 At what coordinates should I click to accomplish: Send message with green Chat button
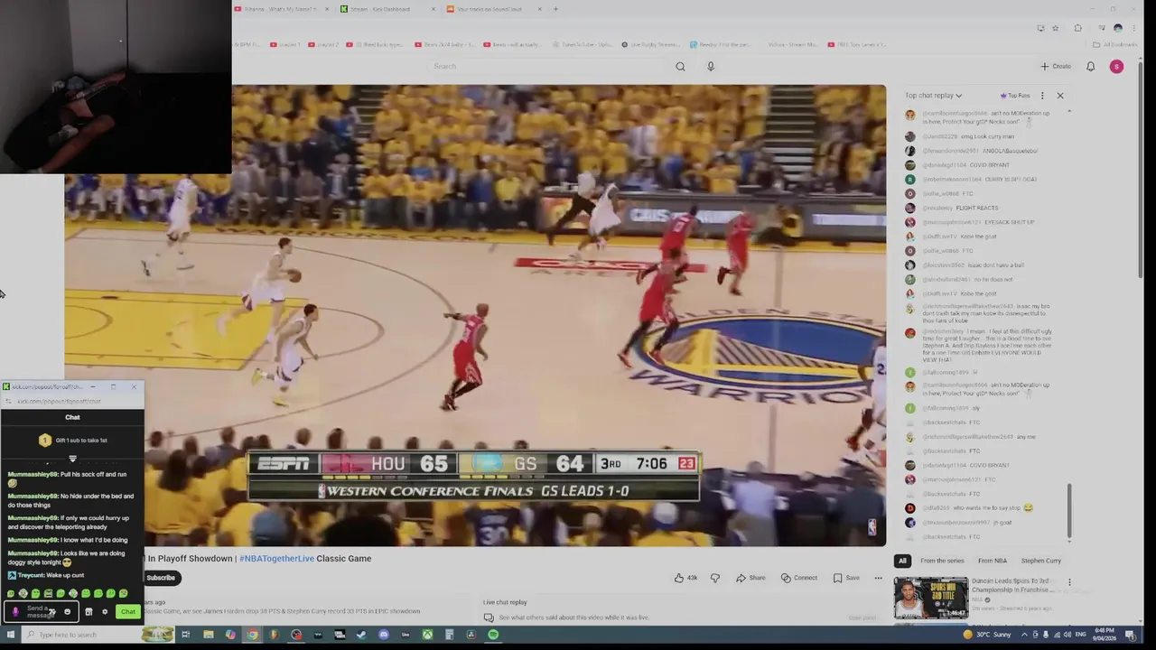[x=128, y=612]
